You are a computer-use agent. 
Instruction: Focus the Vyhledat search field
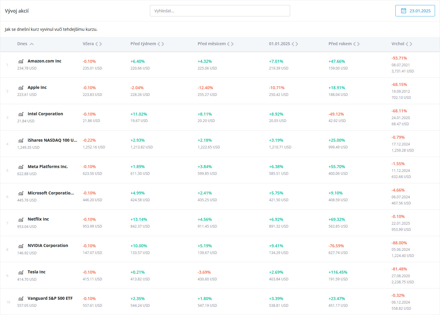pos(220,11)
